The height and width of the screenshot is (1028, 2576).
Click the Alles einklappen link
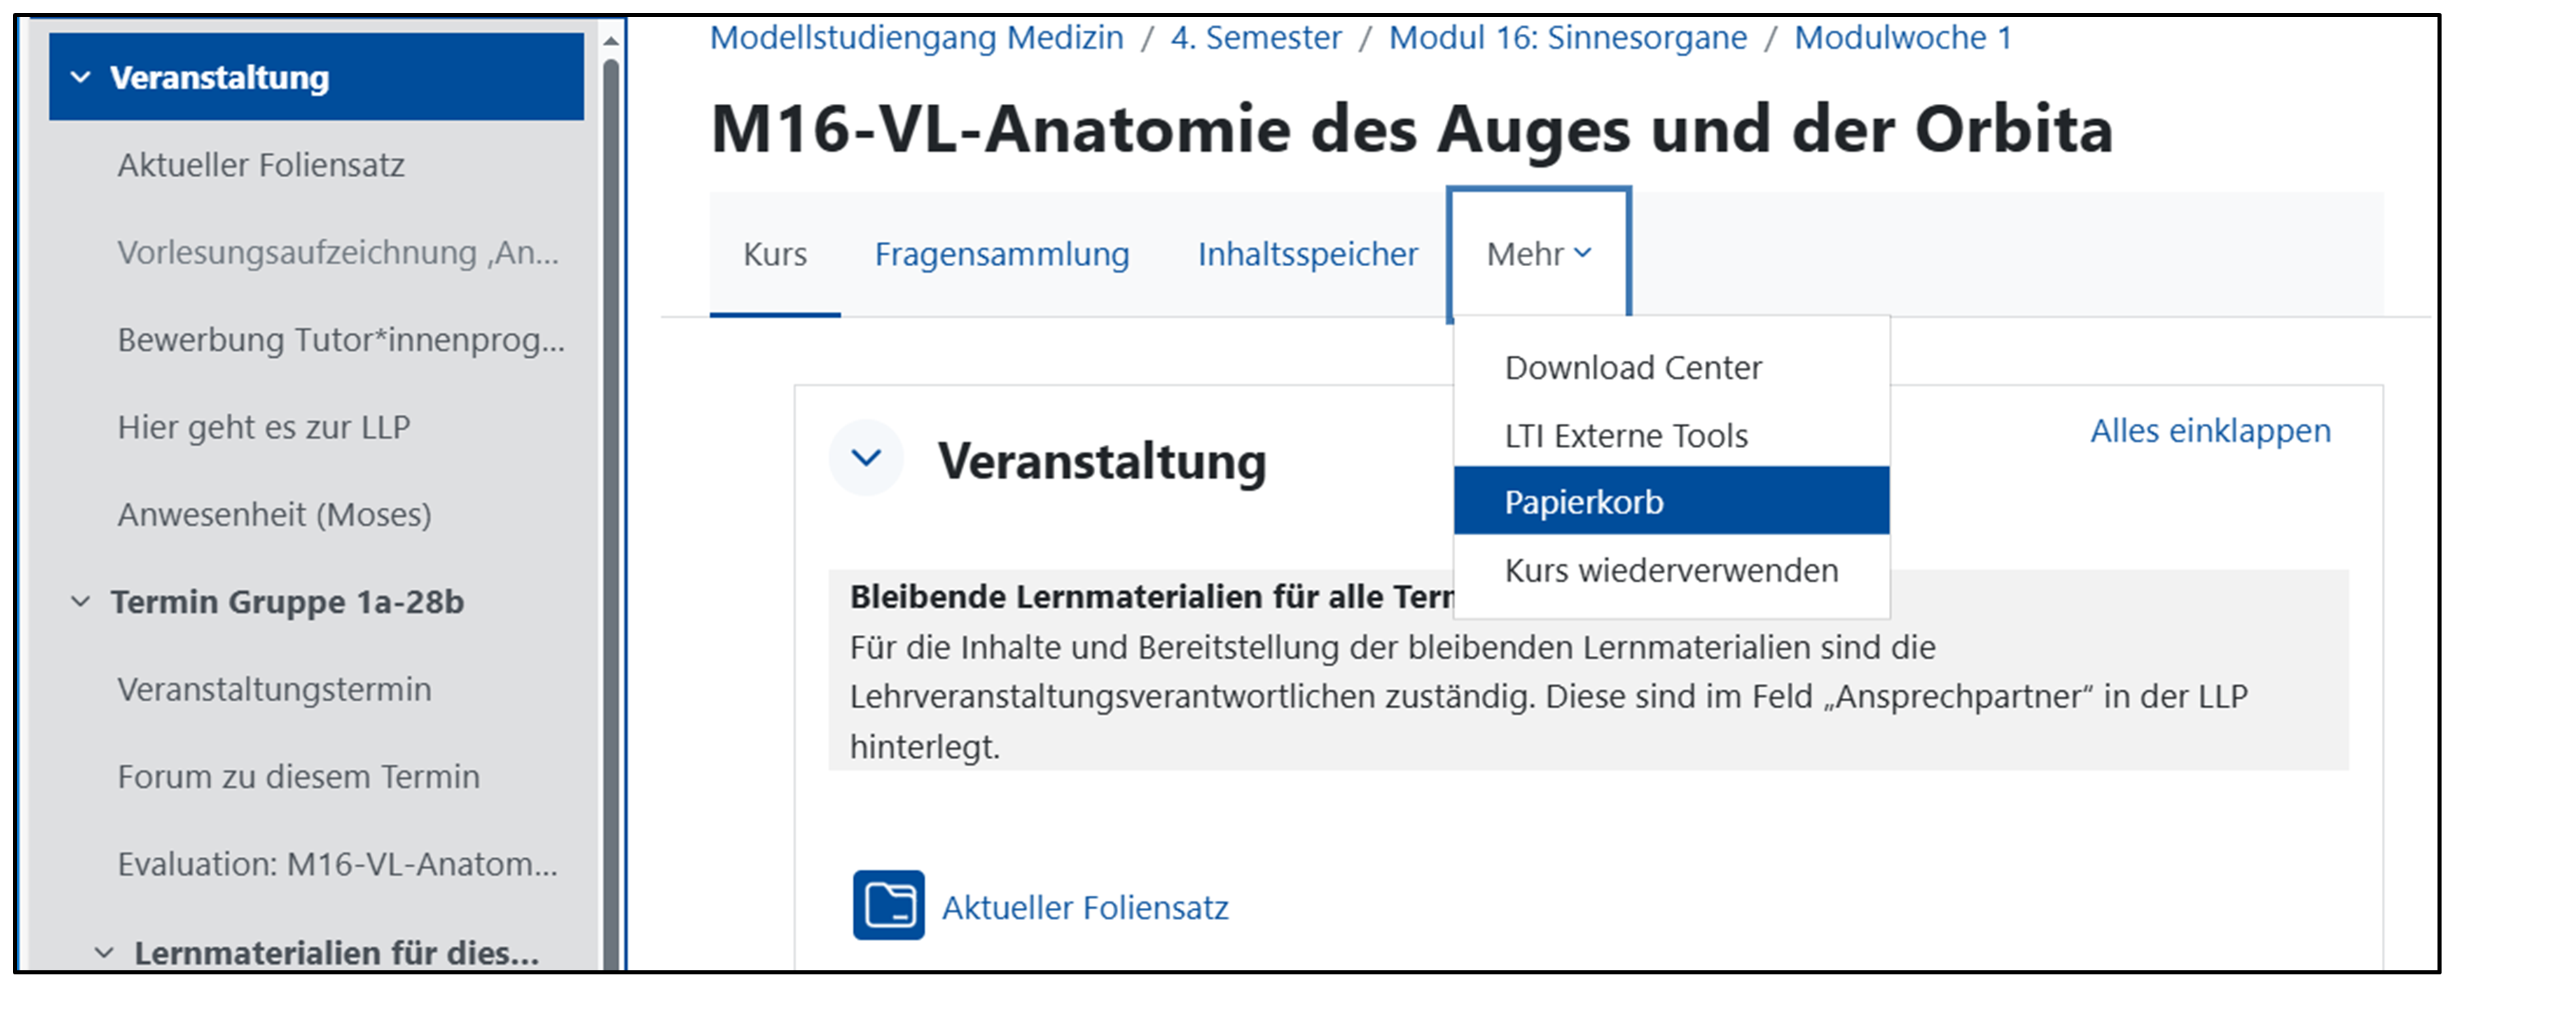click(2210, 431)
